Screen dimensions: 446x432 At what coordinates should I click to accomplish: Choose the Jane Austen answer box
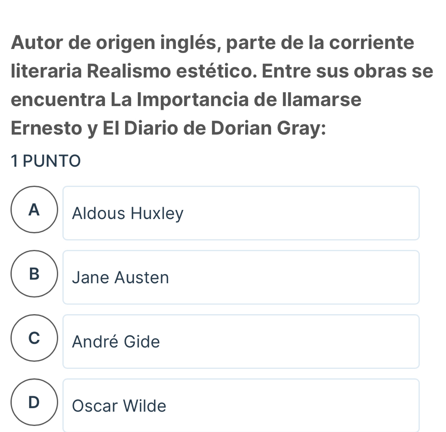[241, 278]
